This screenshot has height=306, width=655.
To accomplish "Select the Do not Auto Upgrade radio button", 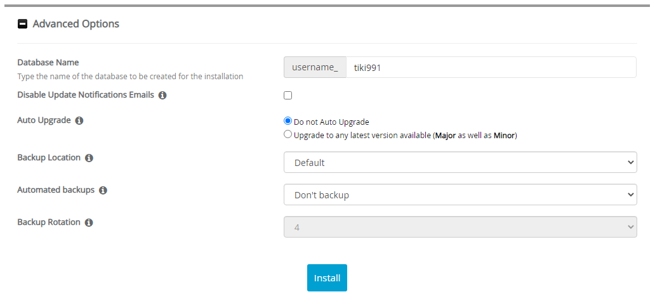I will [288, 122].
